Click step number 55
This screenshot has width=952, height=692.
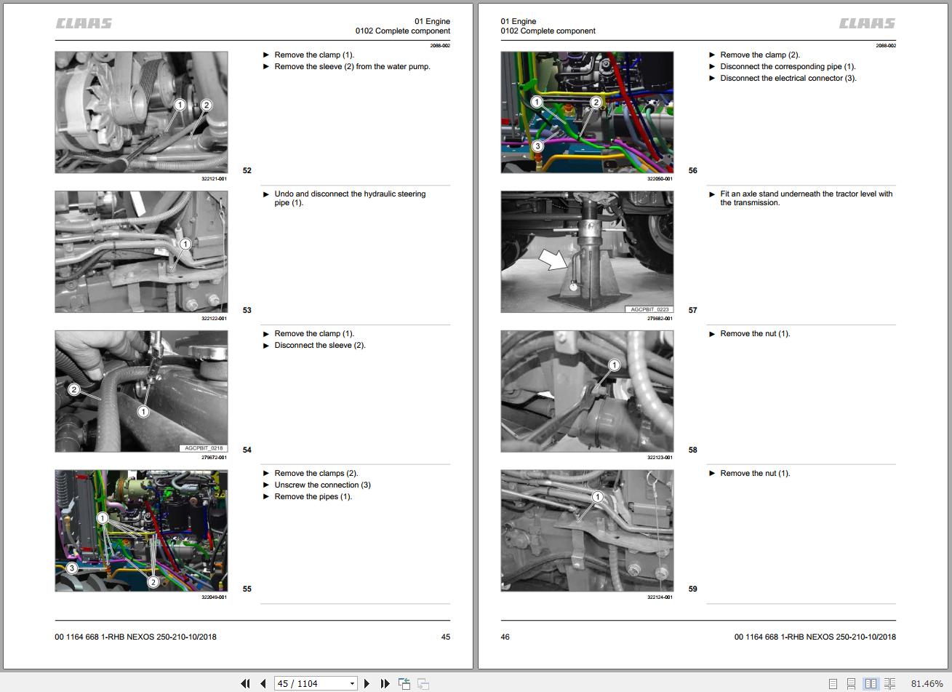point(247,589)
